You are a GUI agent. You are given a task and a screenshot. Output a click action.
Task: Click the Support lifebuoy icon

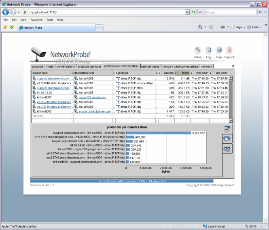[229, 50]
